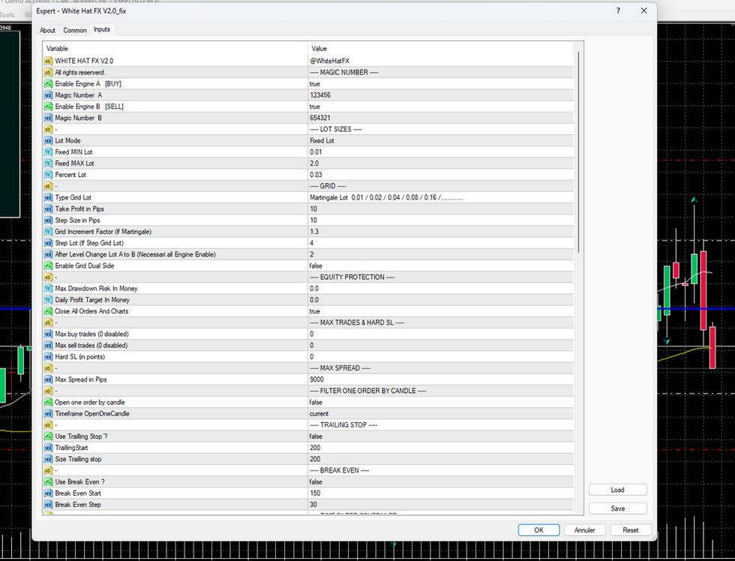The width and height of the screenshot is (735, 561).
Task: Click the Save button
Action: [x=618, y=508]
